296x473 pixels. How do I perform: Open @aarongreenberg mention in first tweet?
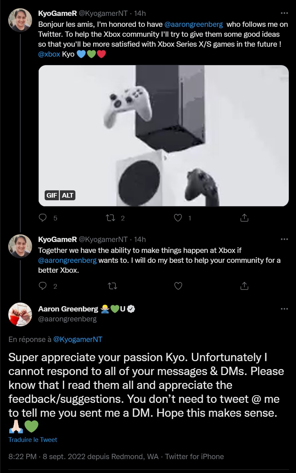click(x=193, y=24)
